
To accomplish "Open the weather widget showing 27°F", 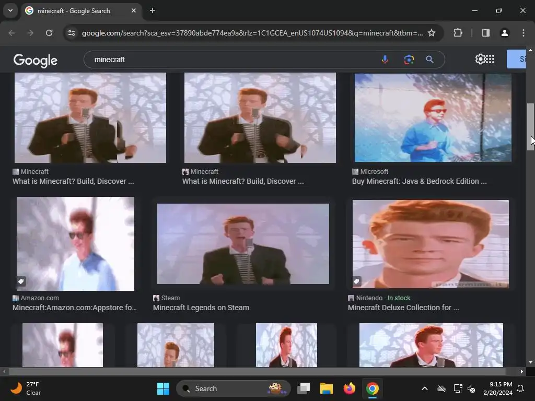I will pyautogui.click(x=26, y=388).
